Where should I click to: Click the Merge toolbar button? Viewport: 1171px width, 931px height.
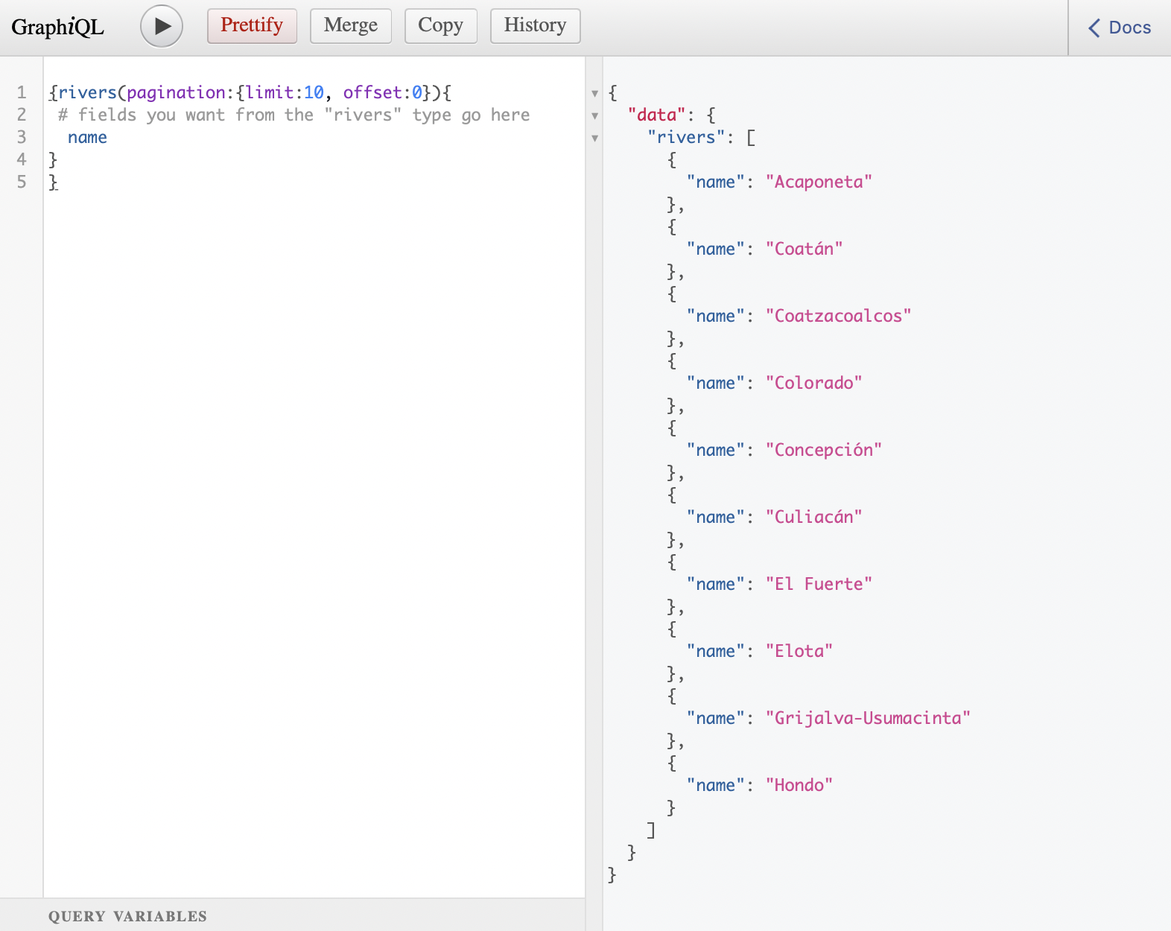click(x=350, y=26)
